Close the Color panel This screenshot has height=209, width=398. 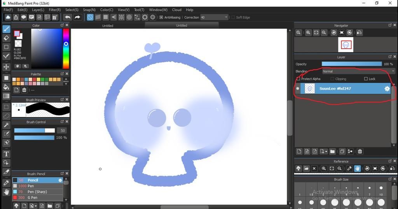(x=67, y=25)
